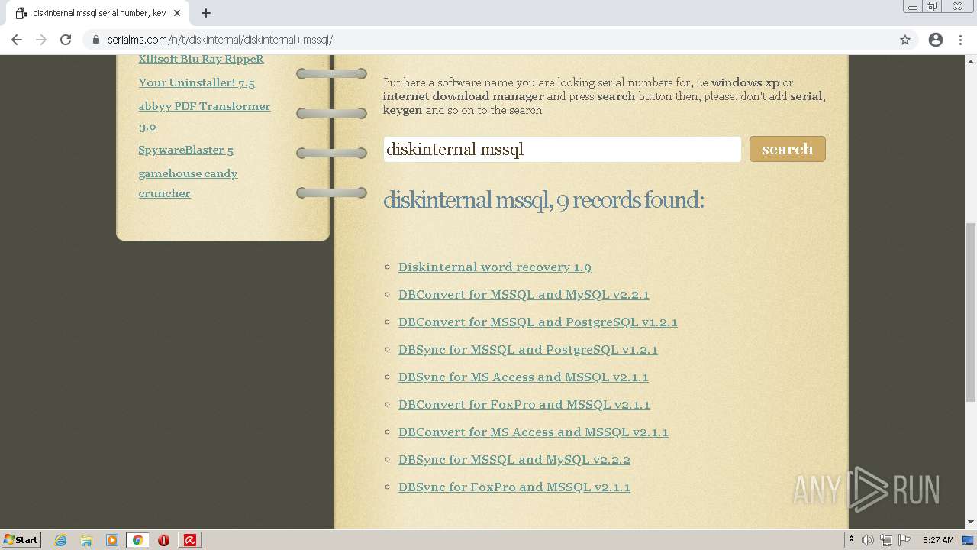The width and height of the screenshot is (977, 550).
Task: Open DBSync for FoxPro and MSSQL v2.1.1
Action: pyautogui.click(x=514, y=487)
